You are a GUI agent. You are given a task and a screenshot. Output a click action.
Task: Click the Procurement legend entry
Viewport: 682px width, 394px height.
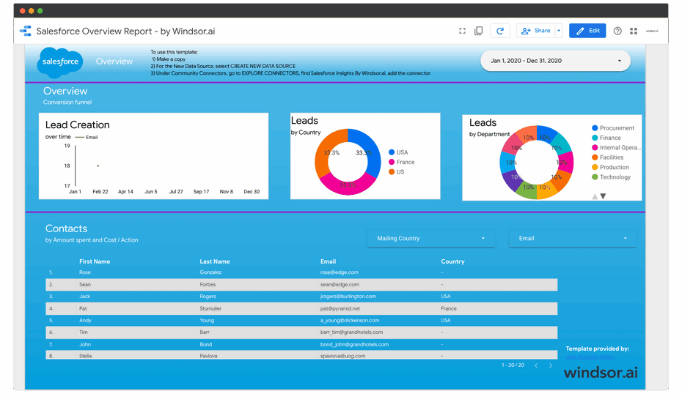pyautogui.click(x=613, y=128)
